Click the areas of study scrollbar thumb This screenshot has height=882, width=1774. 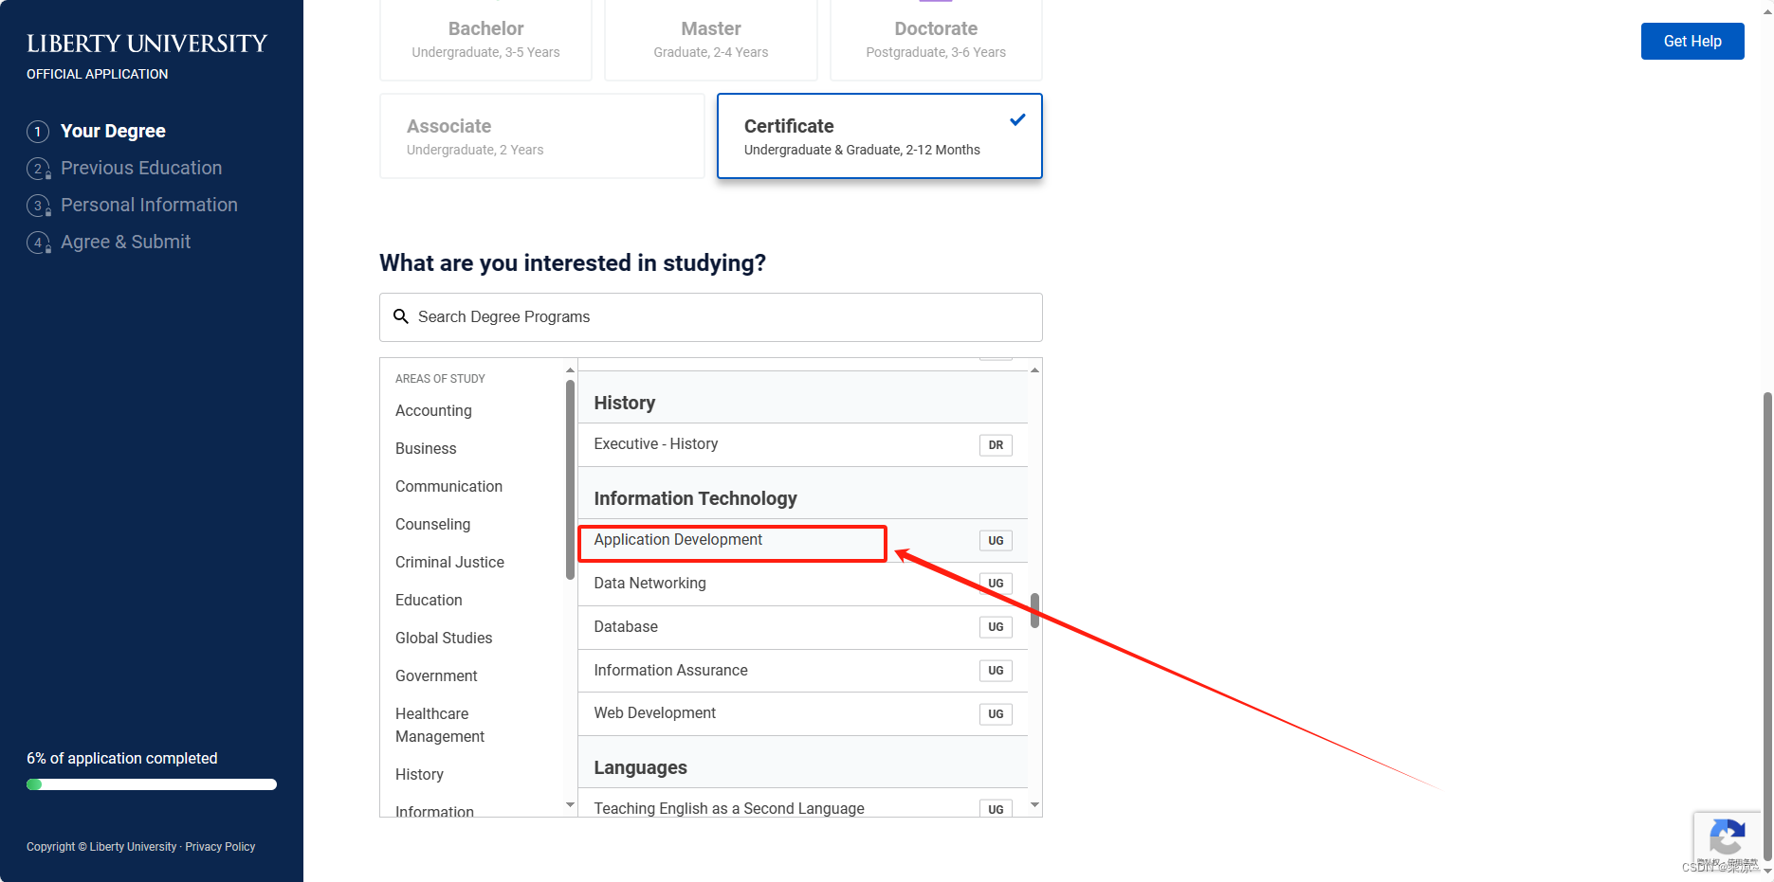coord(570,479)
